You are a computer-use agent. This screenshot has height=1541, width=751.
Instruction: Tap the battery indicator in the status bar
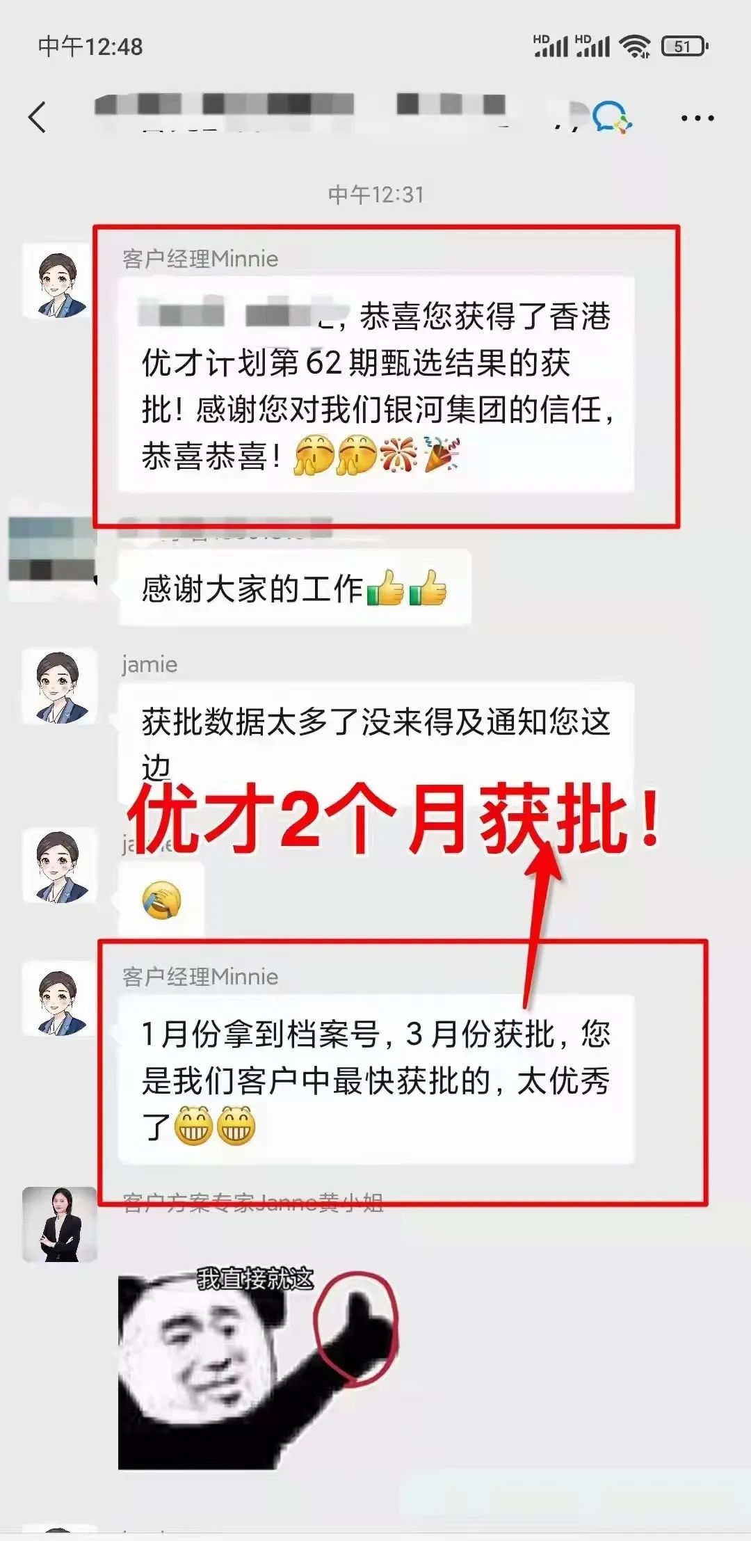click(x=686, y=47)
